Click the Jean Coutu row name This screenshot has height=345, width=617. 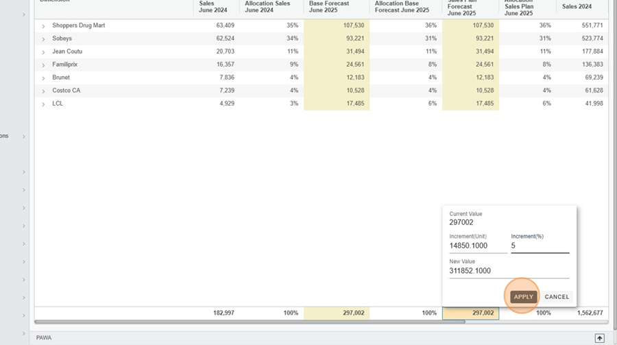(x=67, y=51)
